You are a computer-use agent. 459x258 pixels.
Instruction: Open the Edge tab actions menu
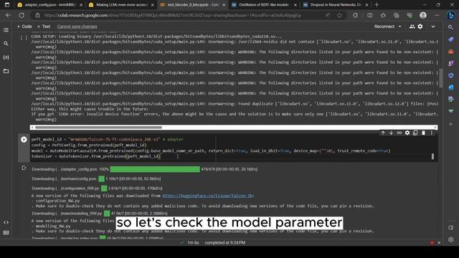pyautogui.click(x=7, y=5)
